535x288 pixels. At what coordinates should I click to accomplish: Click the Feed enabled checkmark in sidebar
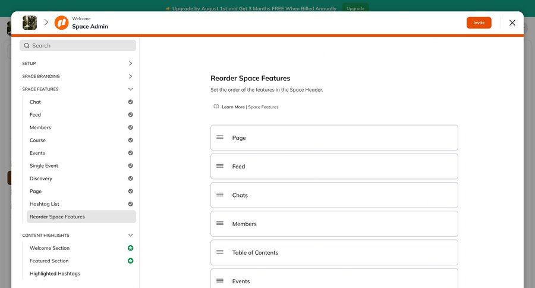(x=130, y=115)
